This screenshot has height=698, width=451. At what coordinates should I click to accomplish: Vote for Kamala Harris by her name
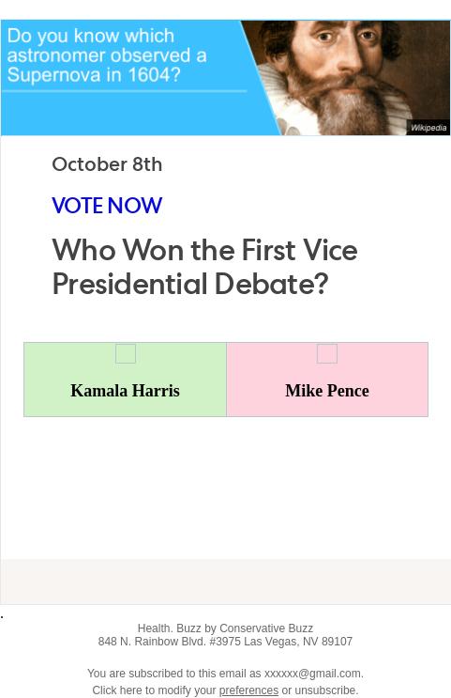[x=126, y=391]
